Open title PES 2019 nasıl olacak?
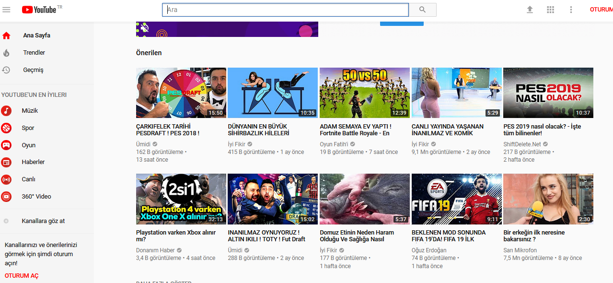The height and width of the screenshot is (283, 613). 543,130
